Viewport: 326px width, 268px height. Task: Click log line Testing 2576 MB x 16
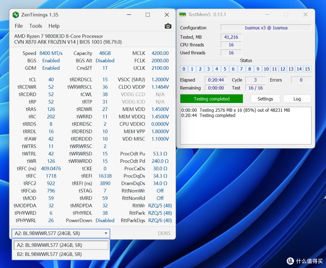tap(235, 110)
